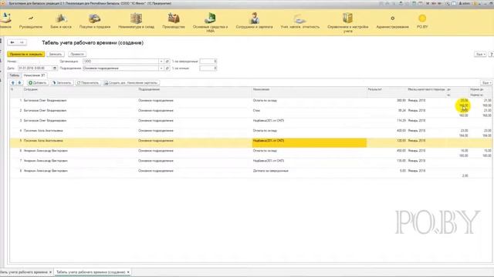
Task: Expand the Подразделение dropdown
Action: point(161,68)
